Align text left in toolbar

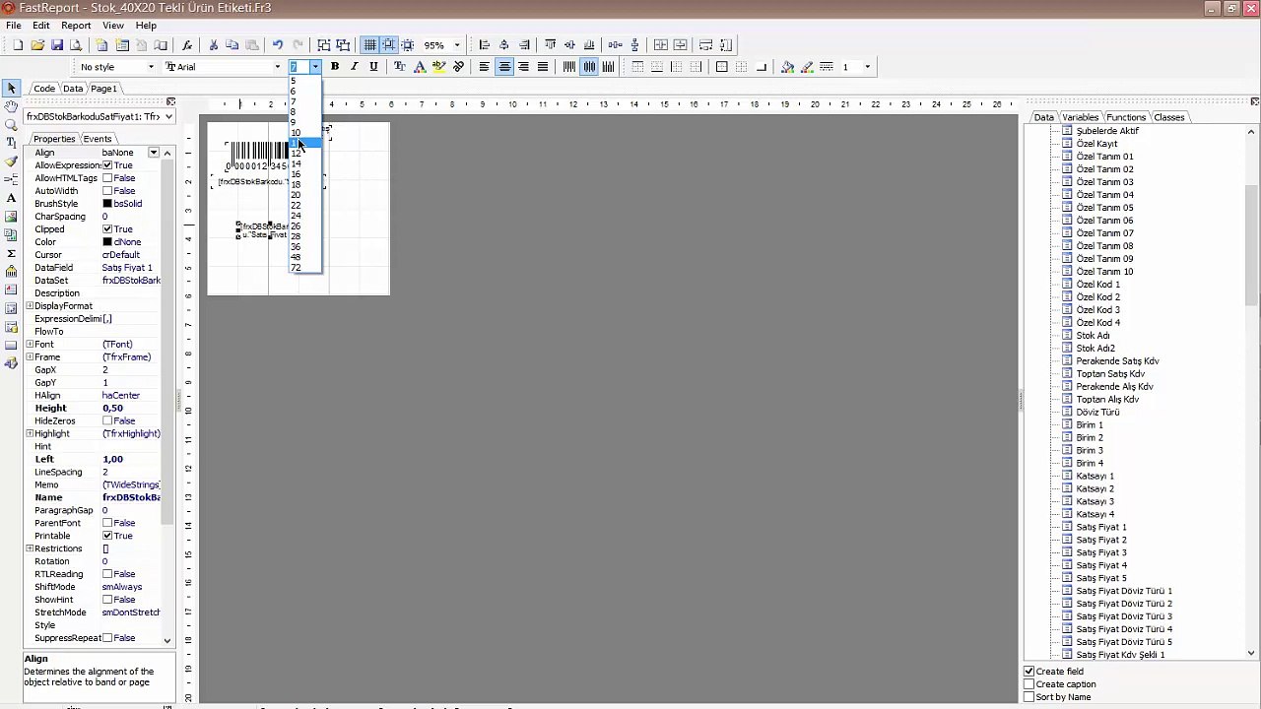[x=485, y=67]
